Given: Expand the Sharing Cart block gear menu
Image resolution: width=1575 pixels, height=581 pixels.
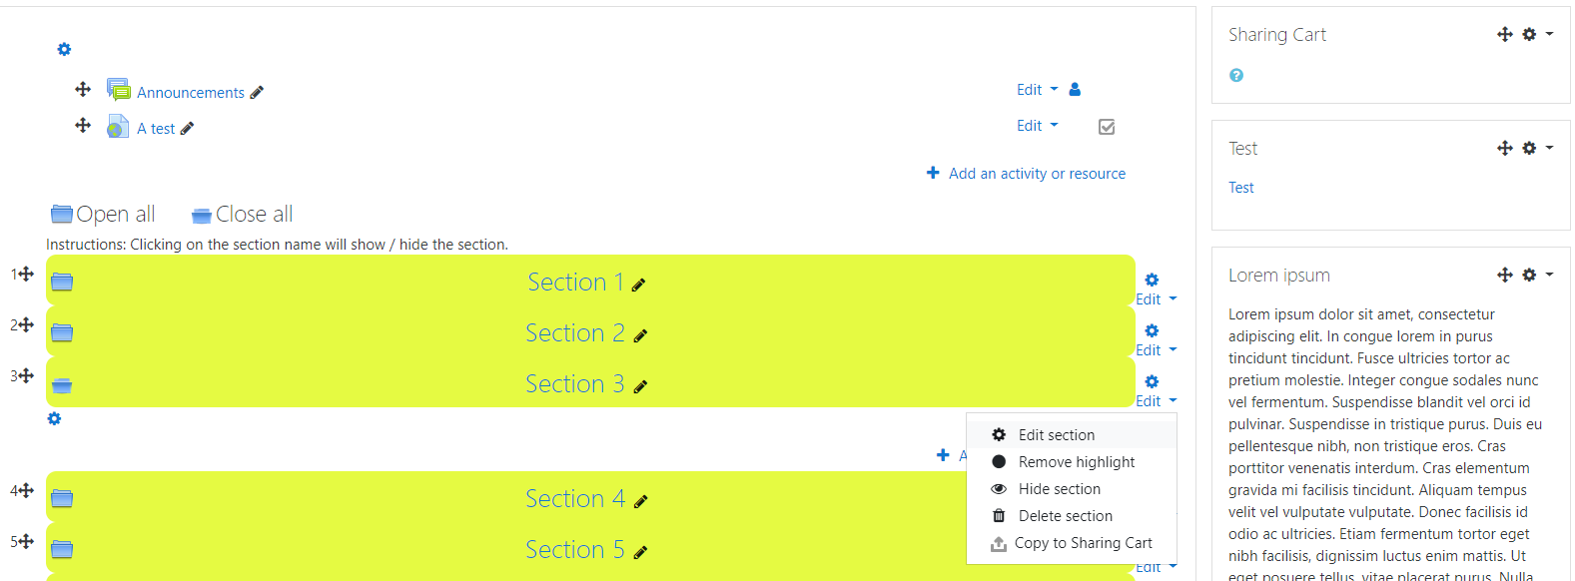Looking at the screenshot, I should coord(1537,34).
